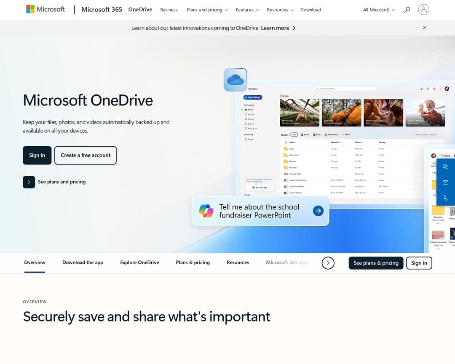Click the Copilot icon in prompt card

click(x=206, y=211)
